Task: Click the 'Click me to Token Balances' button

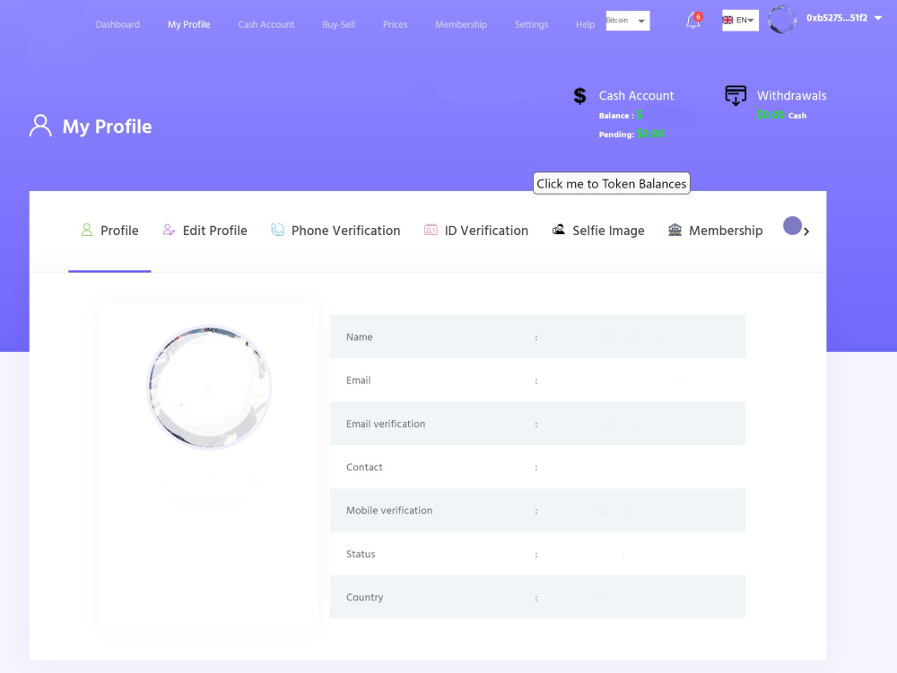Action: (612, 183)
